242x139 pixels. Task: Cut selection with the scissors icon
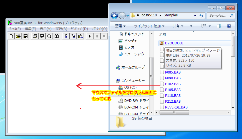[66, 36]
